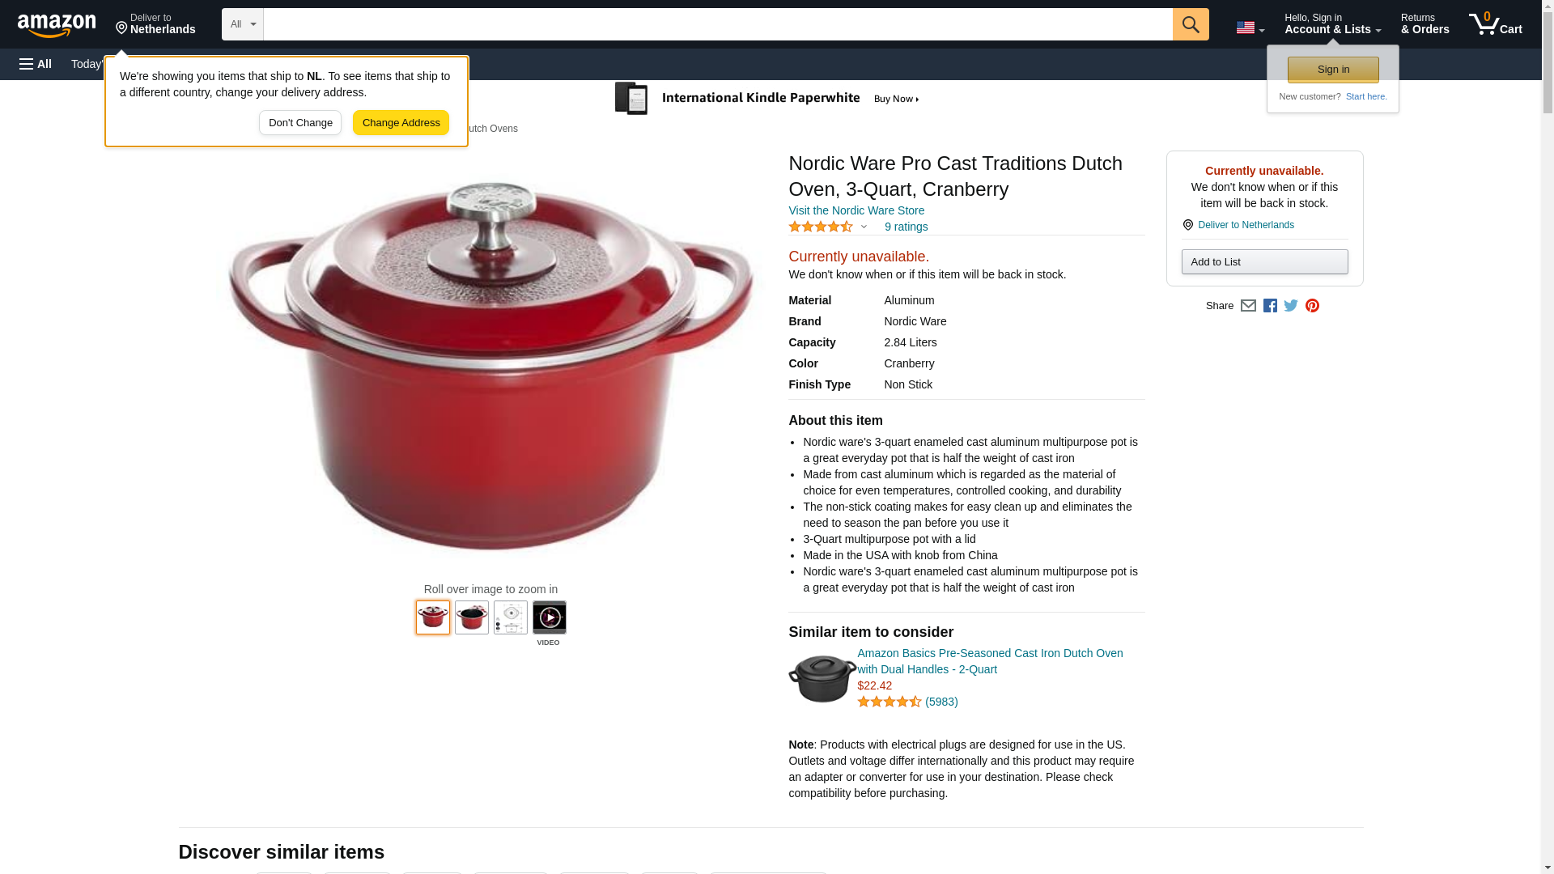Click into the search input field
Screen dimensions: 1554x874
[718, 24]
